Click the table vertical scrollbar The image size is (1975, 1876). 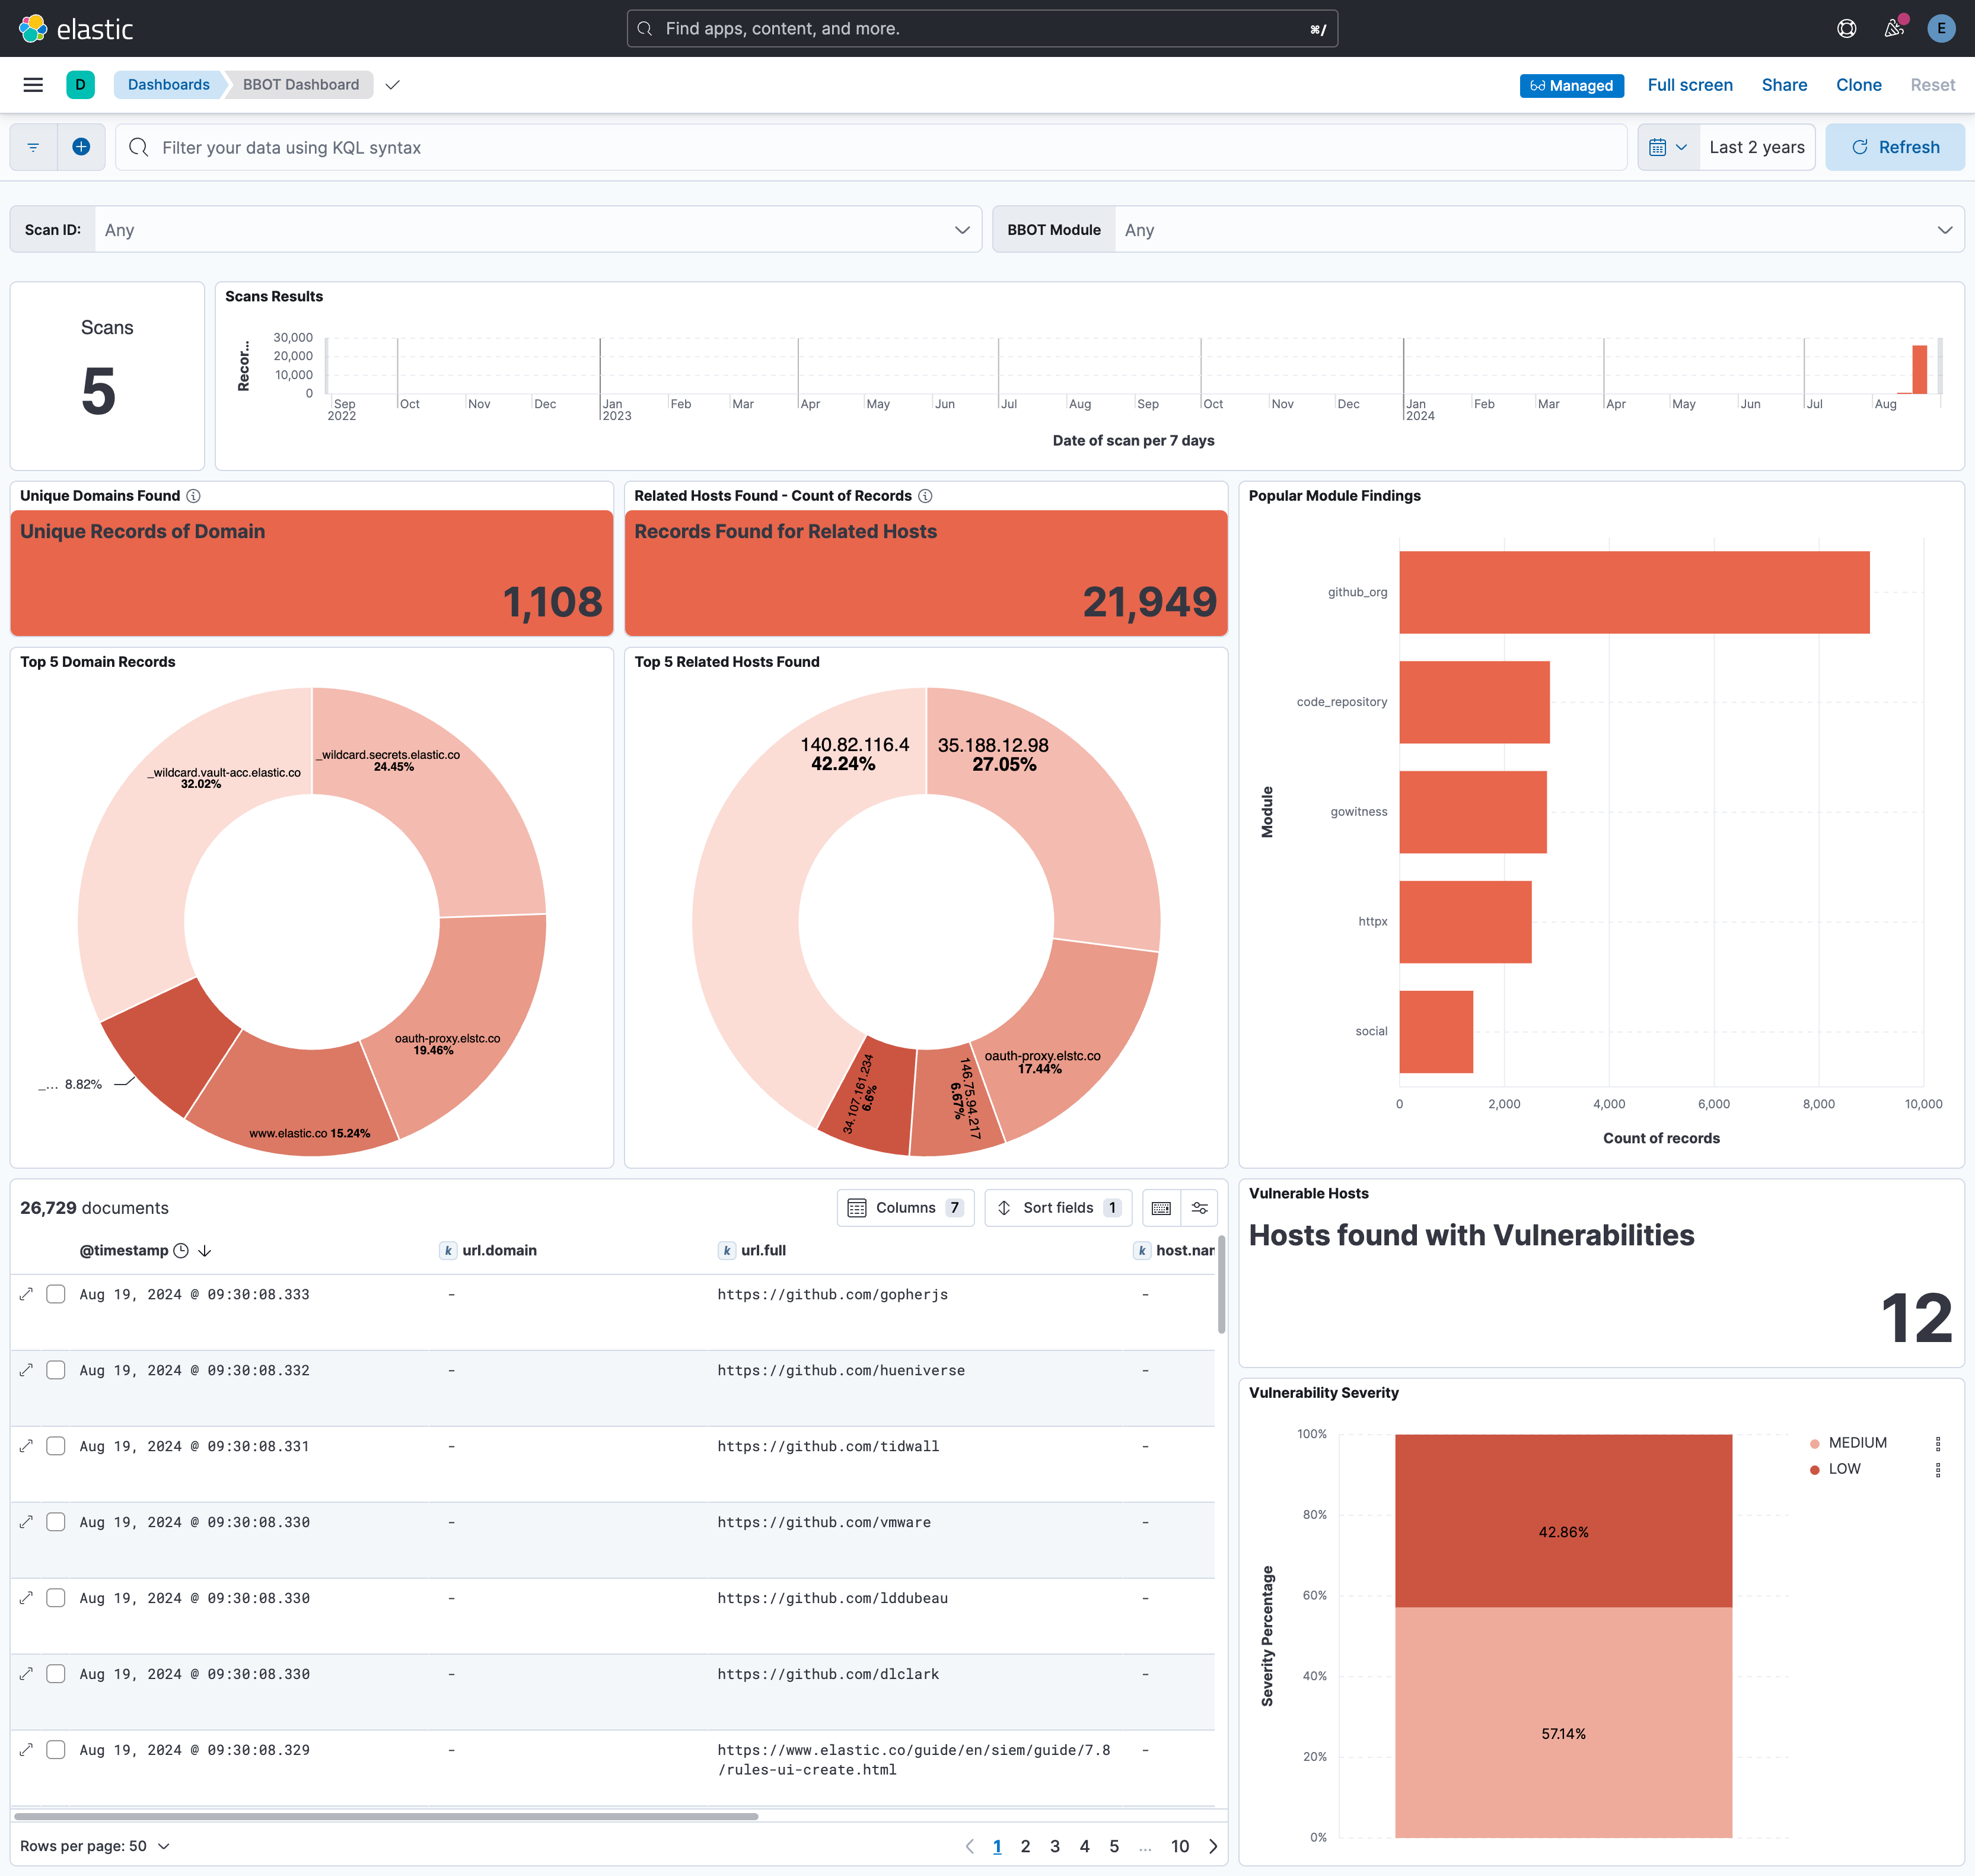pyautogui.click(x=1221, y=1284)
